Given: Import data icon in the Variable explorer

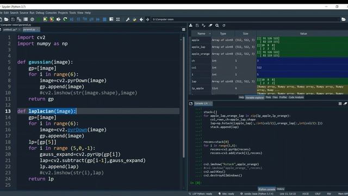Looking at the screenshot, I should (x=191, y=26).
